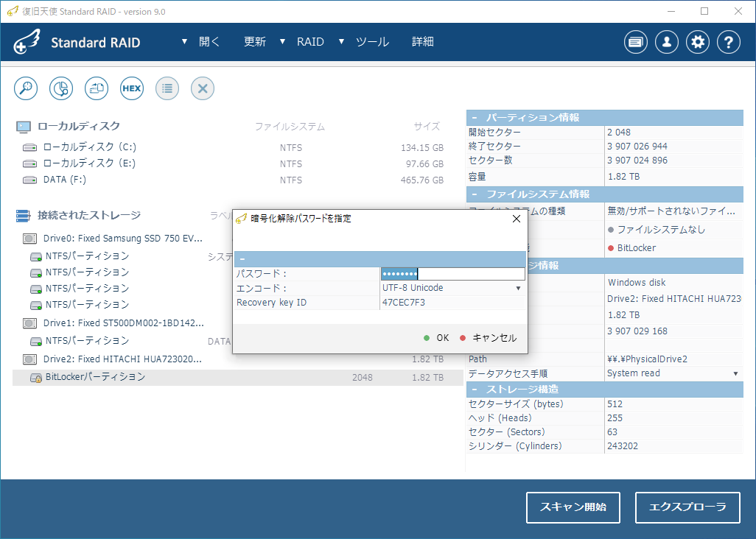Image resolution: width=756 pixels, height=539 pixels.
Task: Click the Drive0 Samsung SSD disk icon
Action: [30, 239]
